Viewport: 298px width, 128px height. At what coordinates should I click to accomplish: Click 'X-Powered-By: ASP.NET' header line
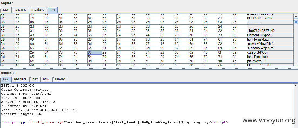[24, 106]
